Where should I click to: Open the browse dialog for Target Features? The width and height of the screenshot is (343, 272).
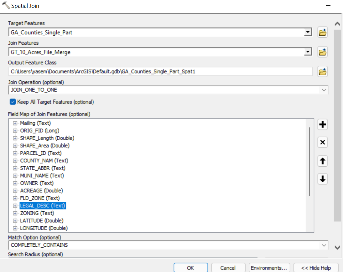322,32
